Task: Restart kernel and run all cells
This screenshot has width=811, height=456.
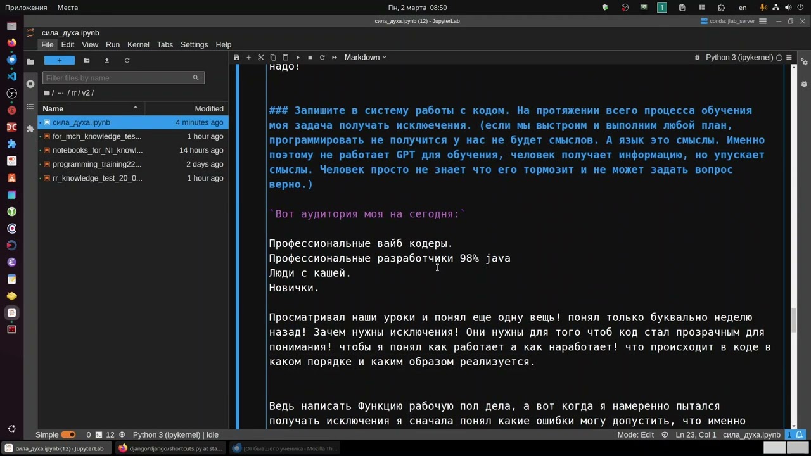Action: point(335,57)
